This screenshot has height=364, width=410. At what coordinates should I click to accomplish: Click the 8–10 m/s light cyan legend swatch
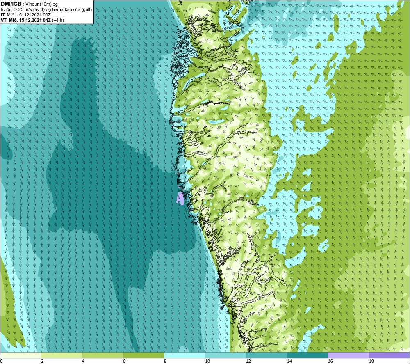(x=184, y=355)
